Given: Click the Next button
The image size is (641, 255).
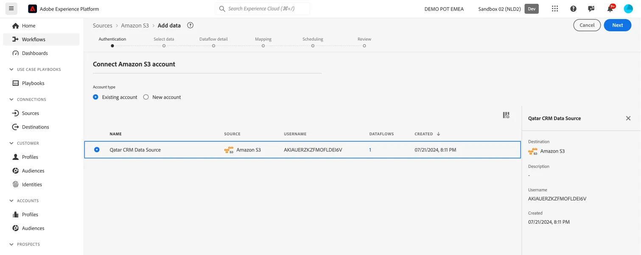Looking at the screenshot, I should coord(617,25).
